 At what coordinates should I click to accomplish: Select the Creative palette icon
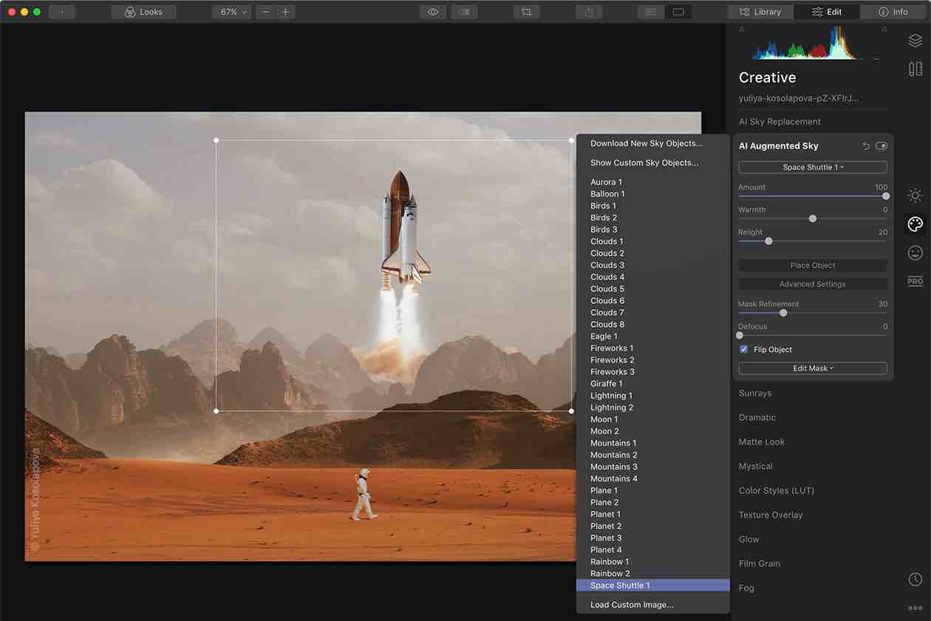tap(915, 224)
